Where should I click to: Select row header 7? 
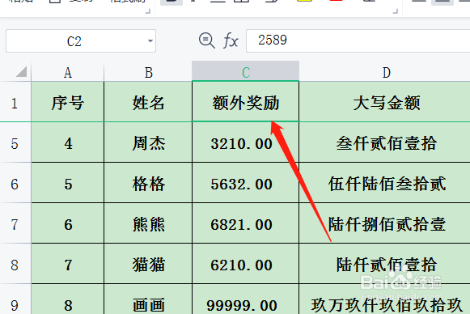point(15,223)
